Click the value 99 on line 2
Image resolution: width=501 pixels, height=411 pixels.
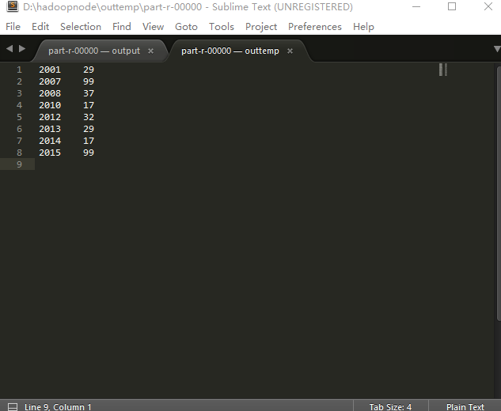coord(89,81)
